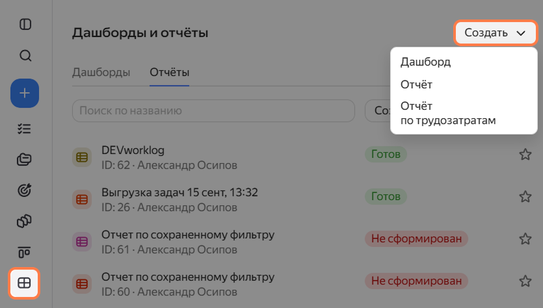Viewport: 543px width, 308px height.
Task: Favorite the report with ID: 60
Action: click(x=525, y=281)
